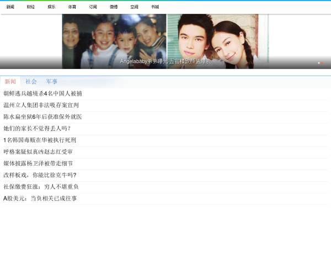Open headline 温州立人集团非法吸存案宣判
Screen dimensions: 331x259
41,105
